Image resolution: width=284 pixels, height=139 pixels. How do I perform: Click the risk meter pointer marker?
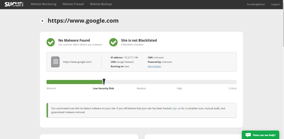click(104, 82)
